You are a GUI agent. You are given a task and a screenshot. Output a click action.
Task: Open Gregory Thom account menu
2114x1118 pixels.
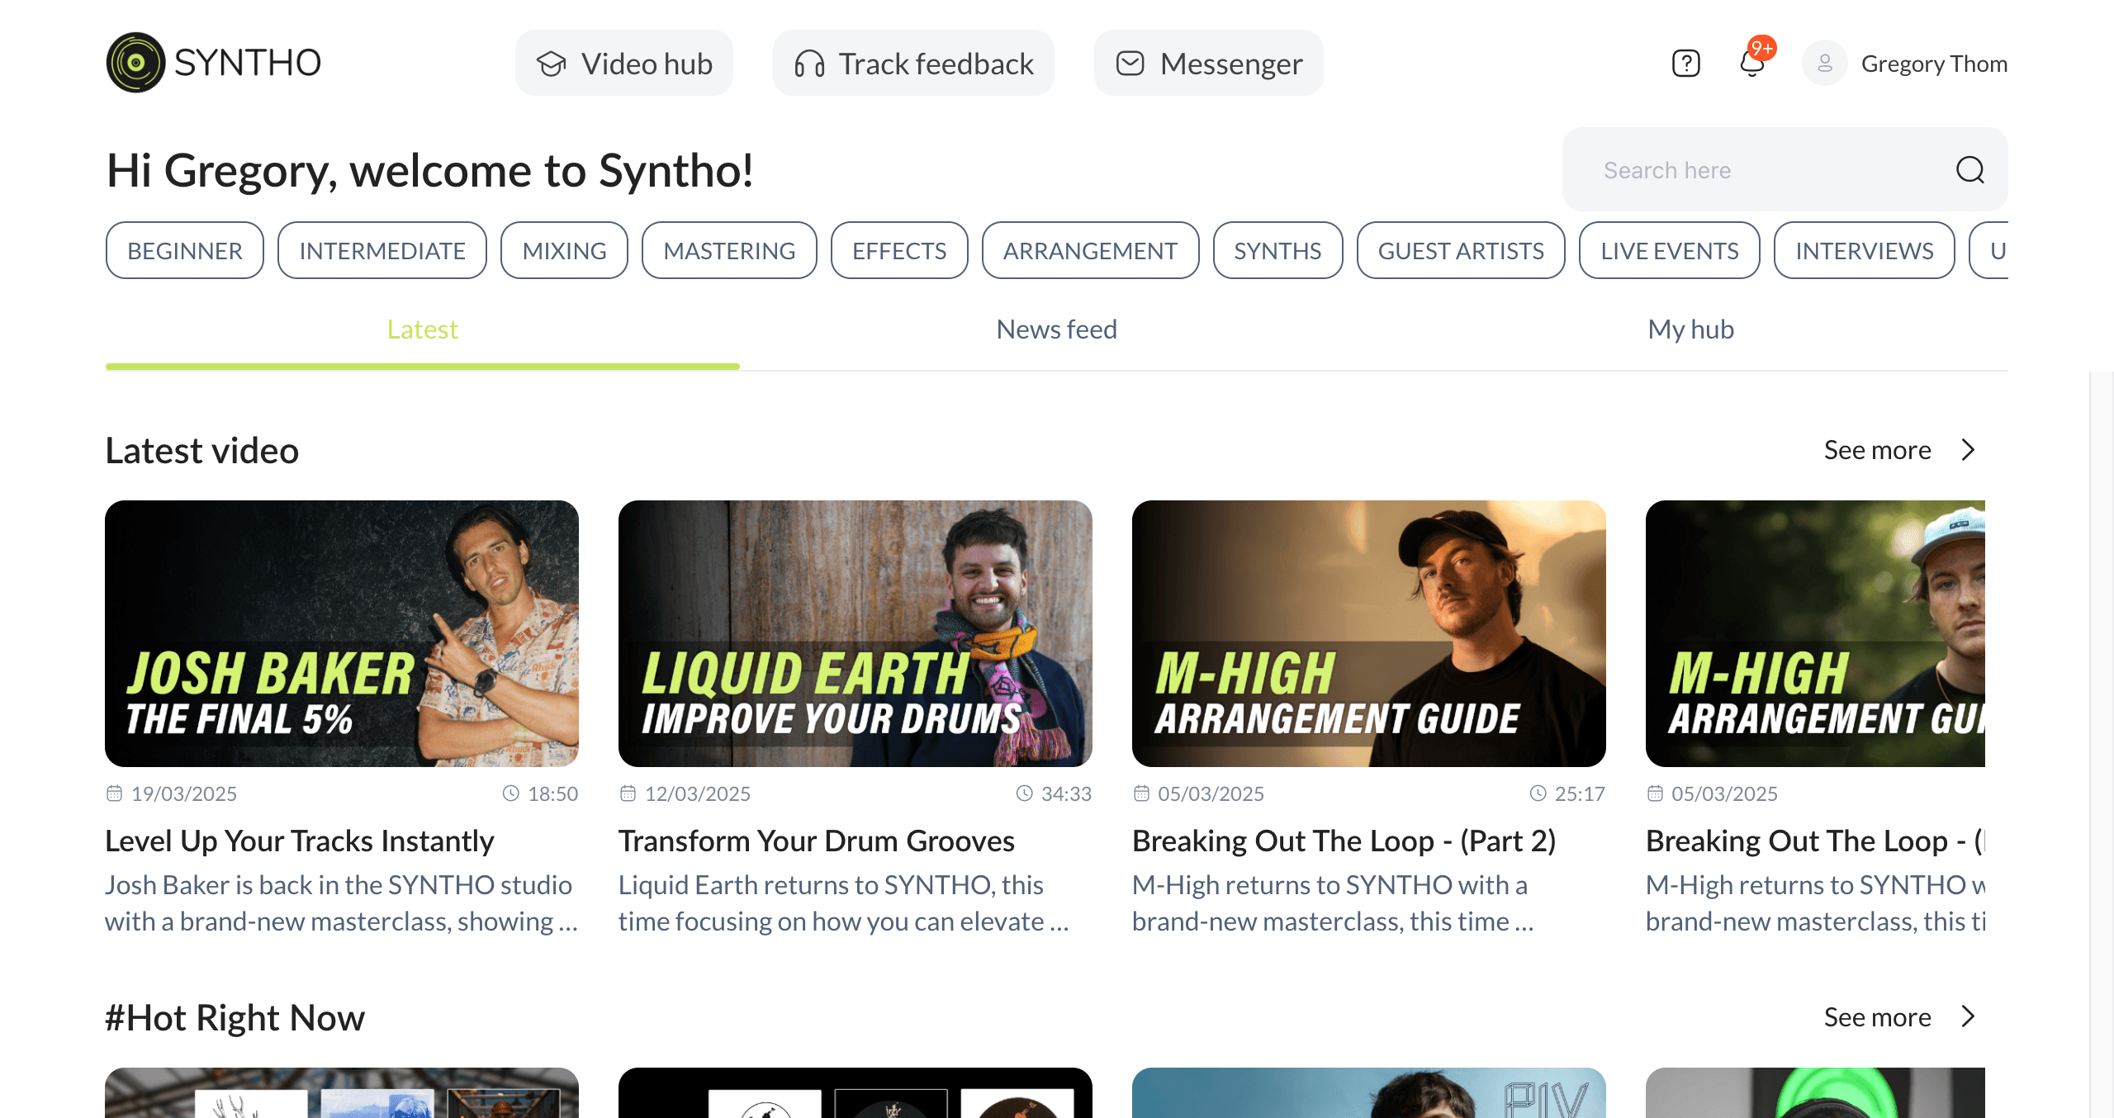click(x=1933, y=64)
